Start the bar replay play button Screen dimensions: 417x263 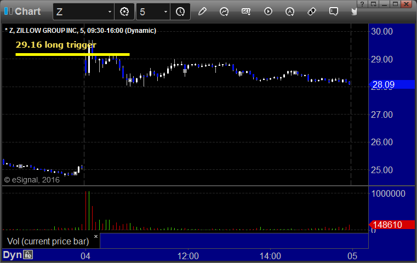coord(268,12)
